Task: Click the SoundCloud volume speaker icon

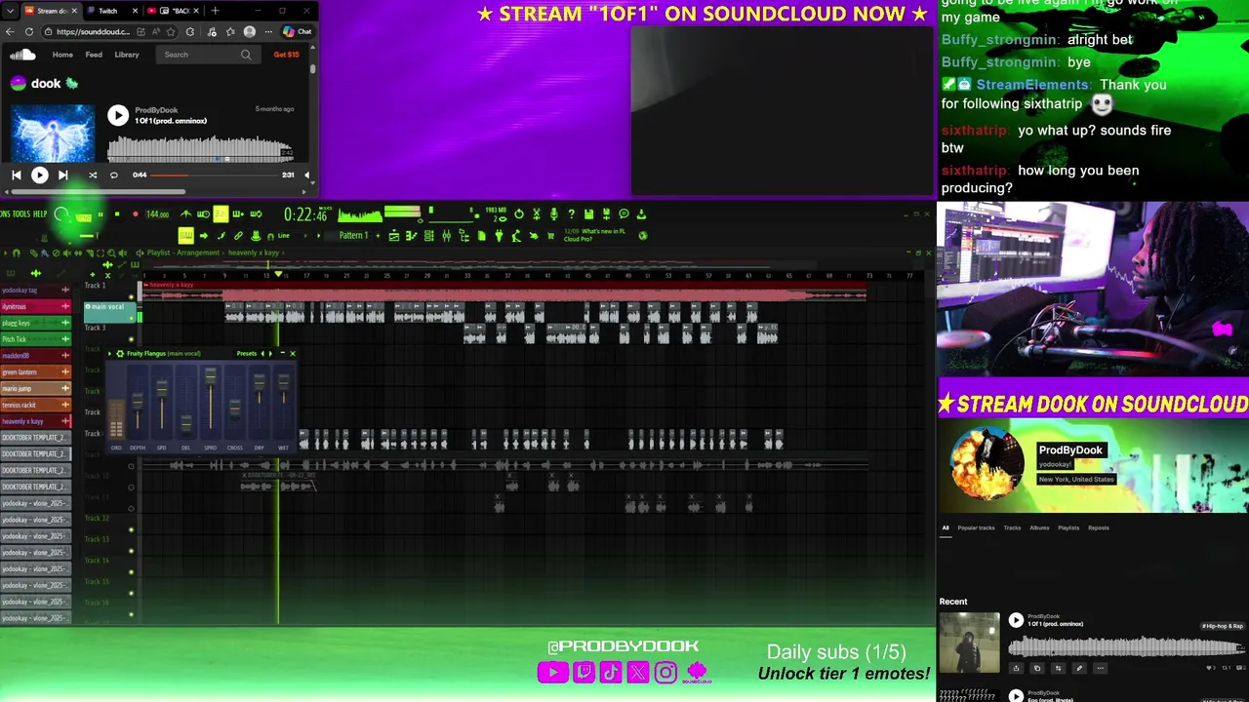Action: click(307, 175)
